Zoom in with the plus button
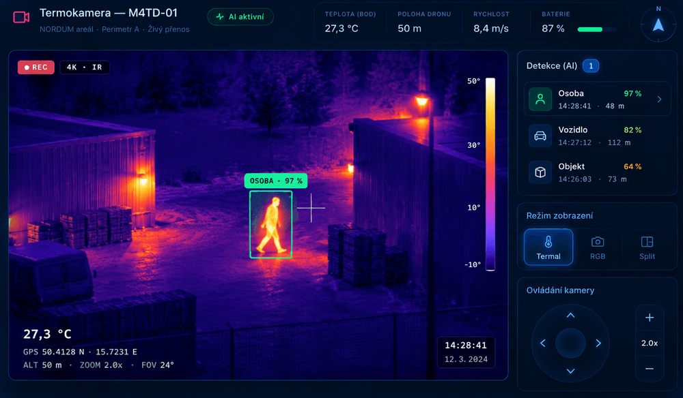Screen dimensions: 683x398 (x=650, y=318)
